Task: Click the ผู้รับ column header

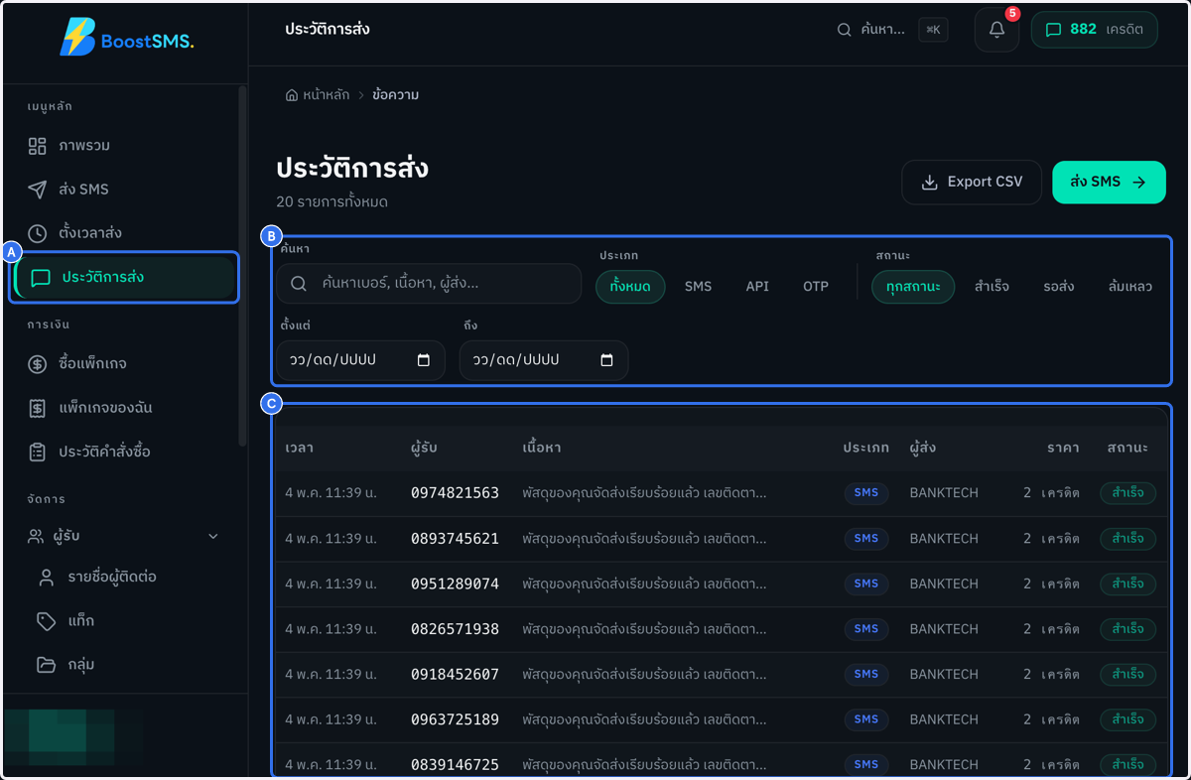Action: [424, 449]
